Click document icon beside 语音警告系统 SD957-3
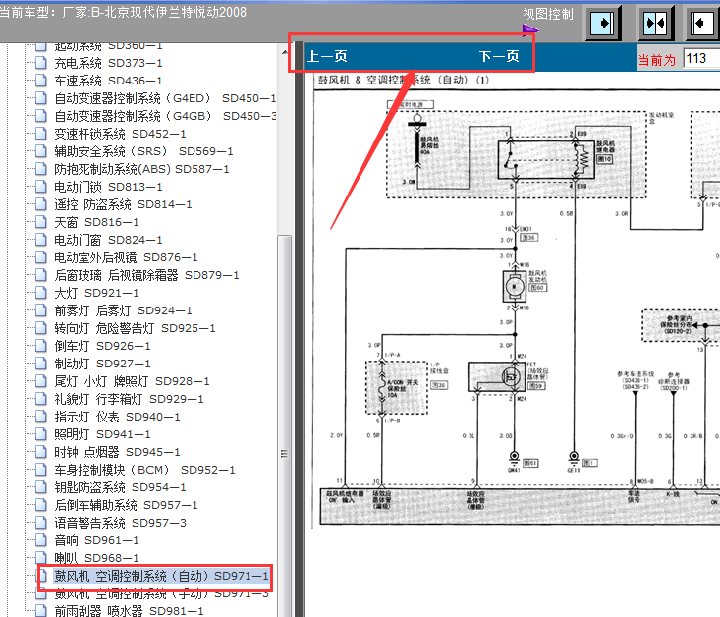 coord(41,523)
